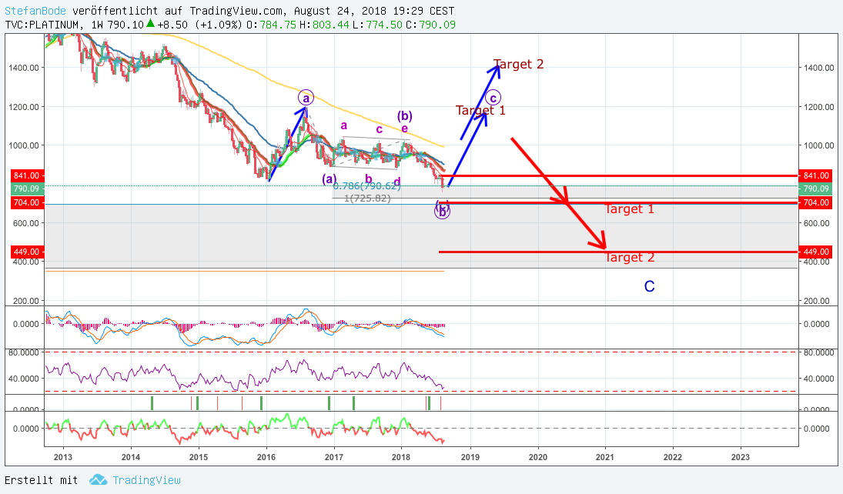
Task: Click the circled a wave marker at 2016 peak
Action: click(x=306, y=98)
